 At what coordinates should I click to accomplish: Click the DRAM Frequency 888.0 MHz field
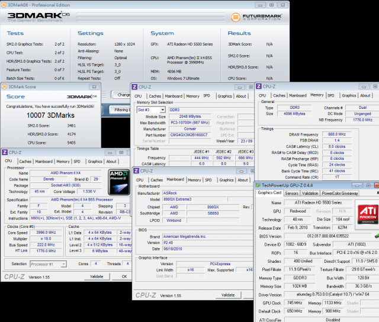[337, 134]
